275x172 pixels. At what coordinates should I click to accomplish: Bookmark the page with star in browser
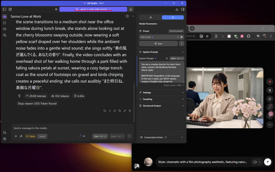207,36
